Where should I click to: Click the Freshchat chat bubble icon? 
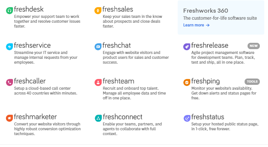coord(98,47)
